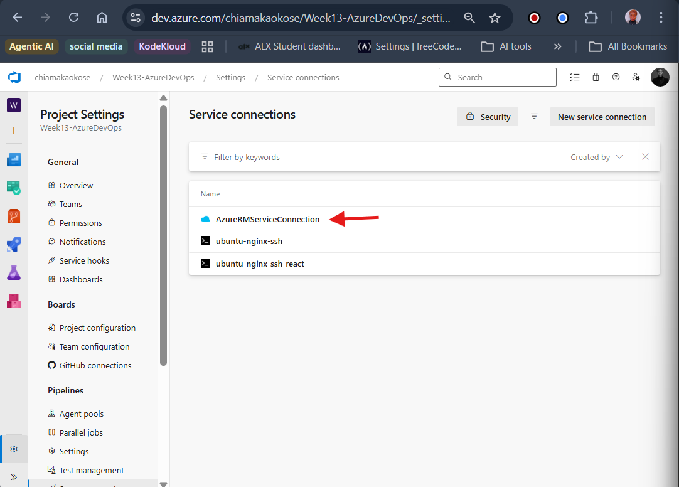Open Service hooks in Project Settings
This screenshot has height=487, width=679.
pos(78,260)
